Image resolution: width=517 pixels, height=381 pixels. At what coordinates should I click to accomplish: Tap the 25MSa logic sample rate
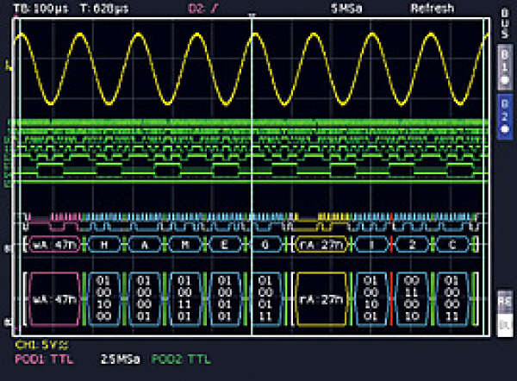(x=120, y=359)
